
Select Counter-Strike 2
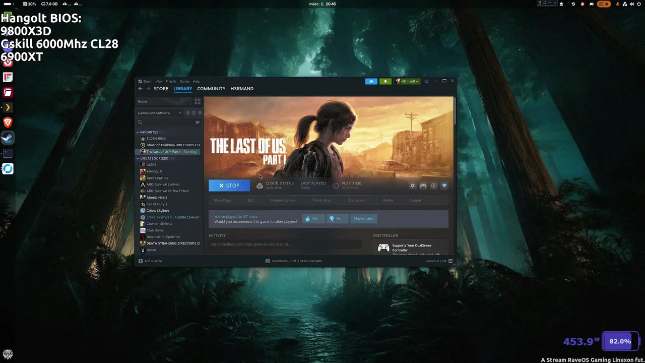(168, 224)
